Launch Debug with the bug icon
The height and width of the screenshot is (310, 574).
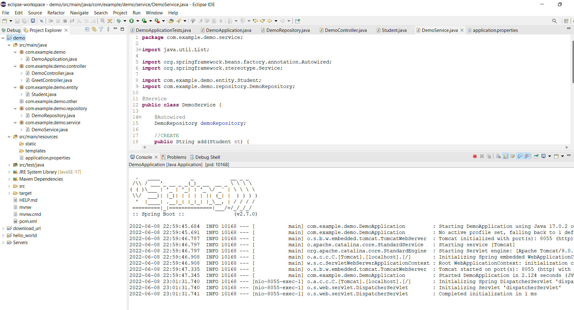tap(119, 21)
